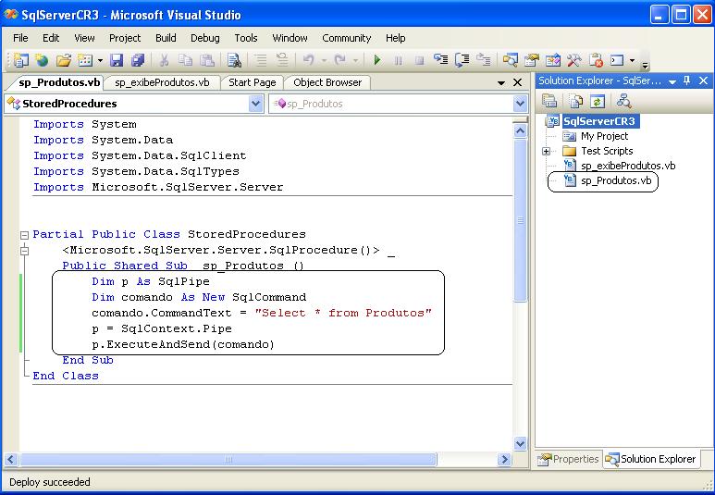Collapse the StoredProcedures class code region
This screenshot has height=495, width=715.
pos(25,235)
